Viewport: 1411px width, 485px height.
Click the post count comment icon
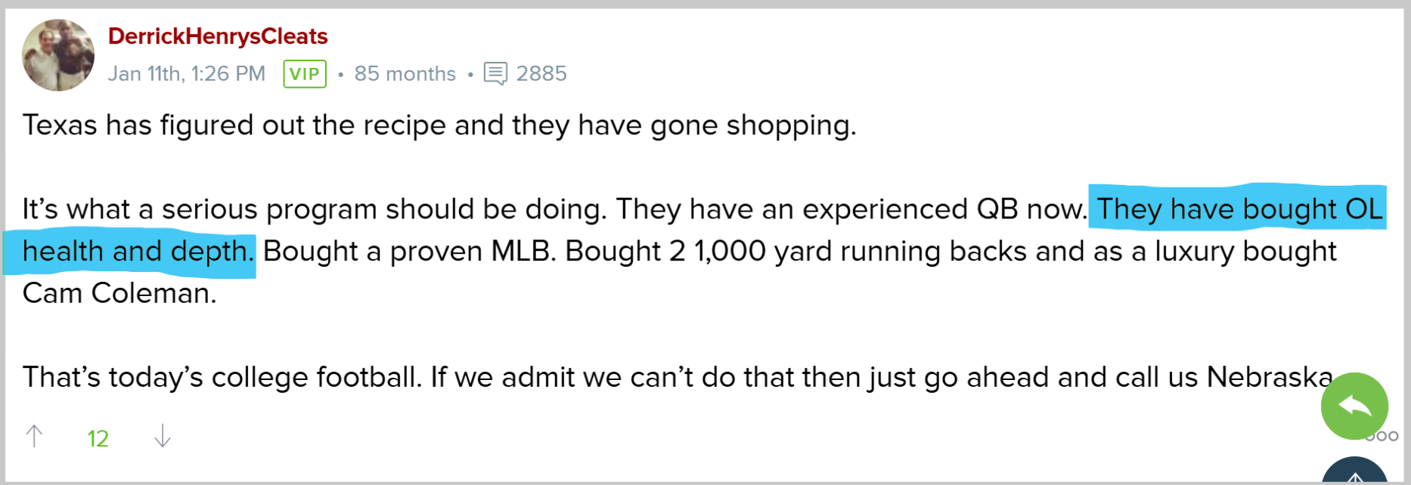495,74
